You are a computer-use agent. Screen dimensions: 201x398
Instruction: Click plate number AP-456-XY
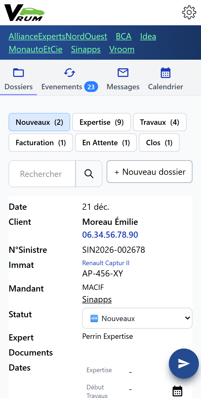click(x=103, y=273)
